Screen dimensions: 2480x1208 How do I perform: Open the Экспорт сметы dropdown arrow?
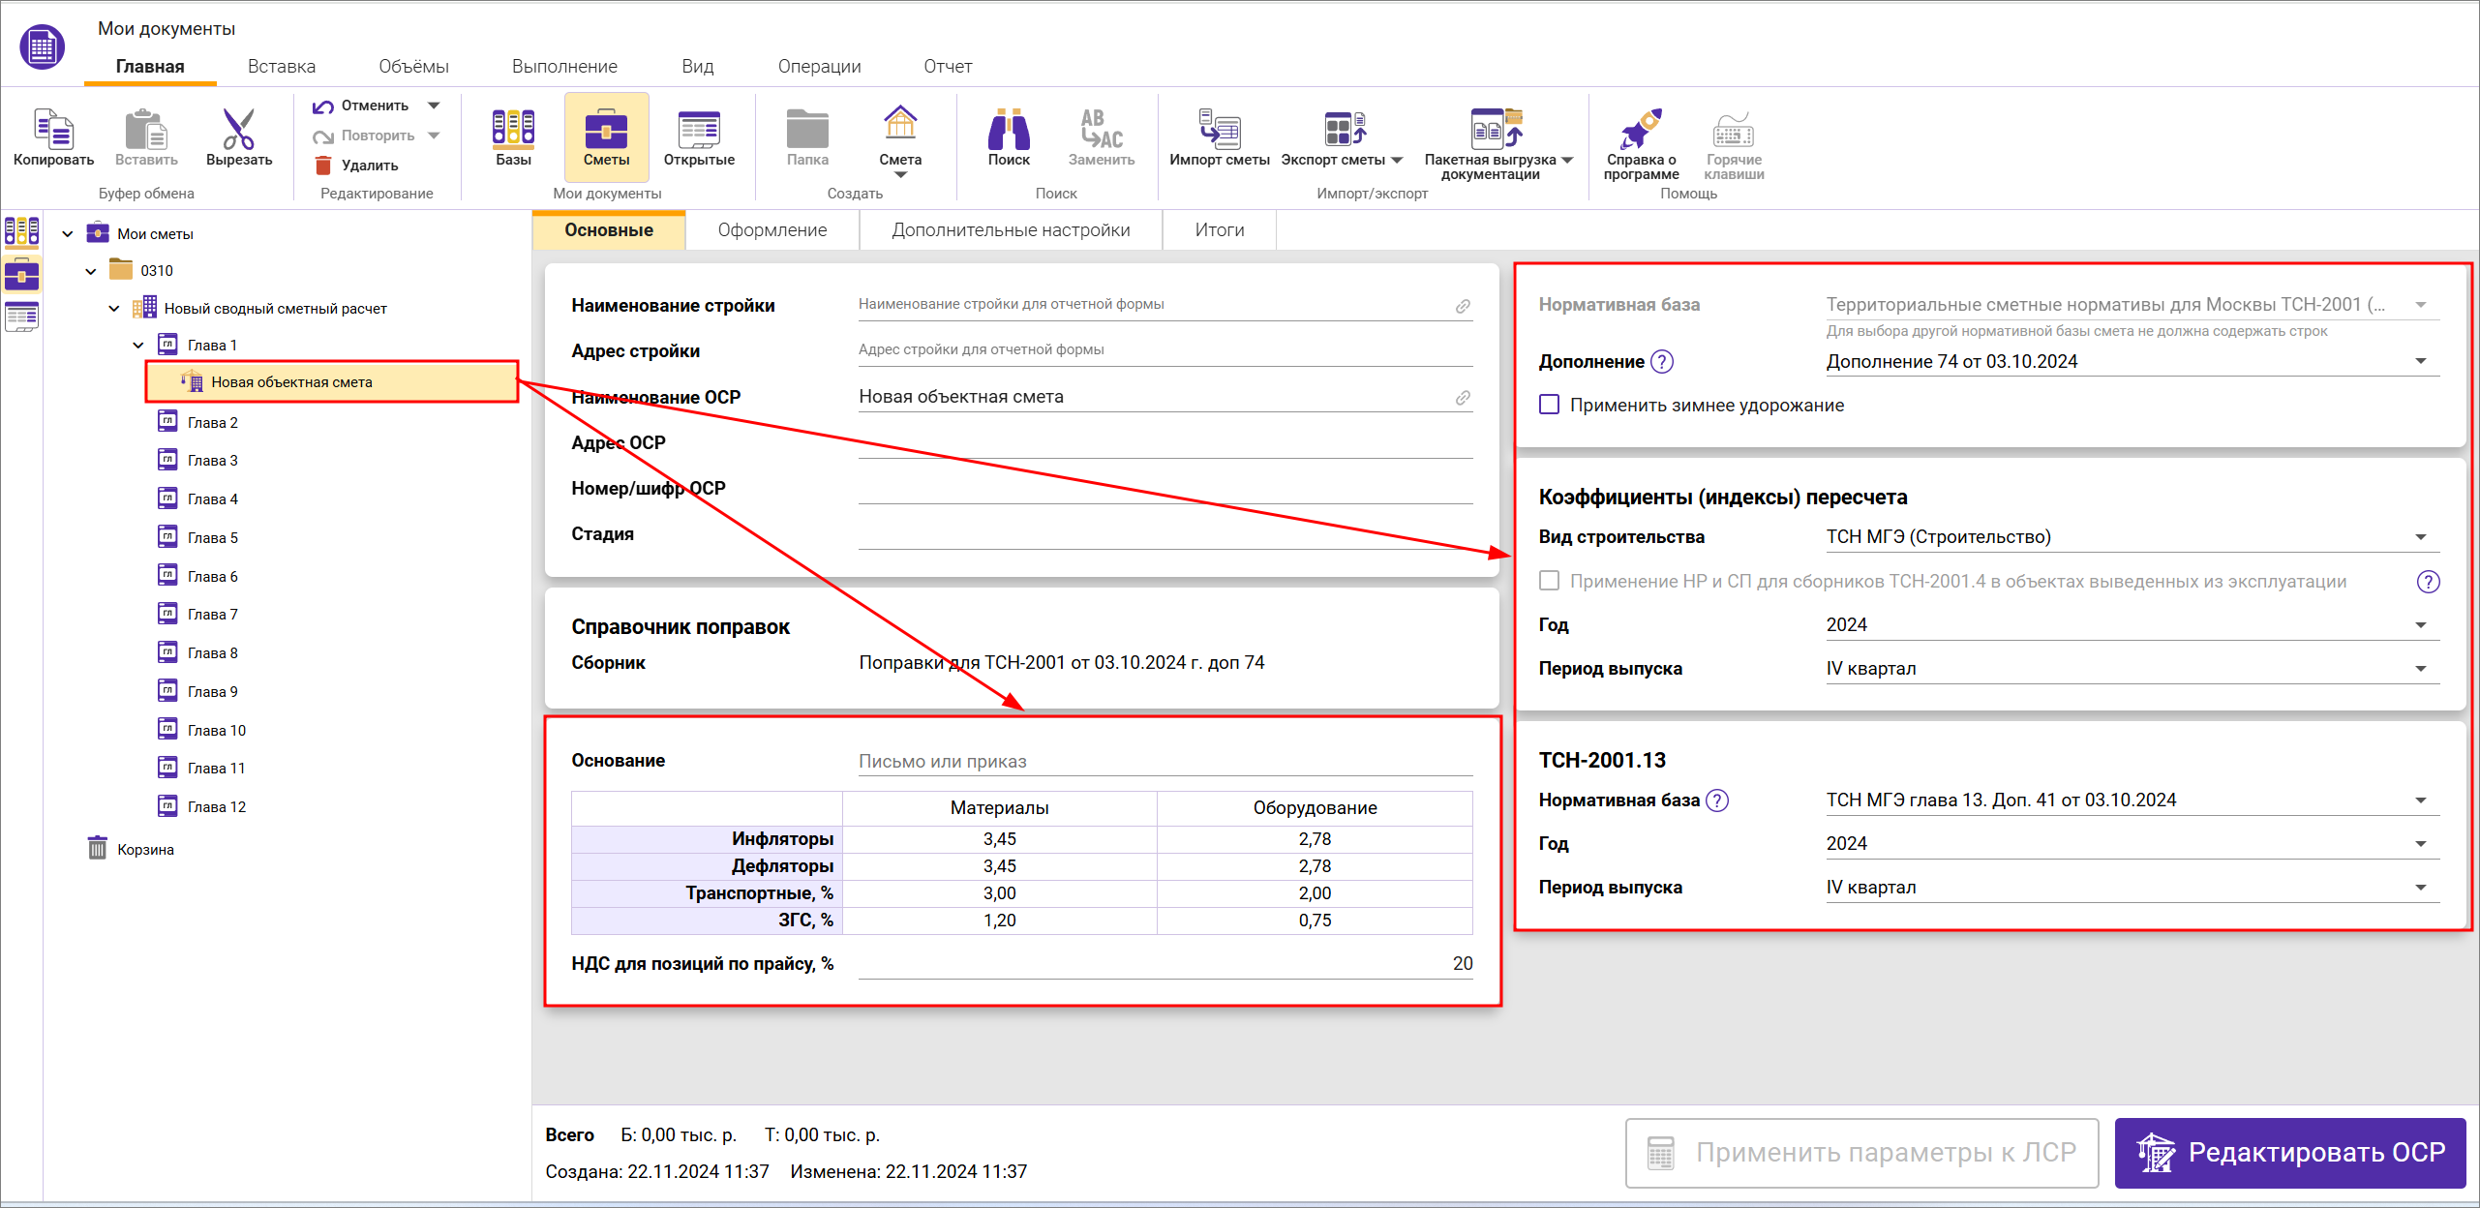point(1396,160)
